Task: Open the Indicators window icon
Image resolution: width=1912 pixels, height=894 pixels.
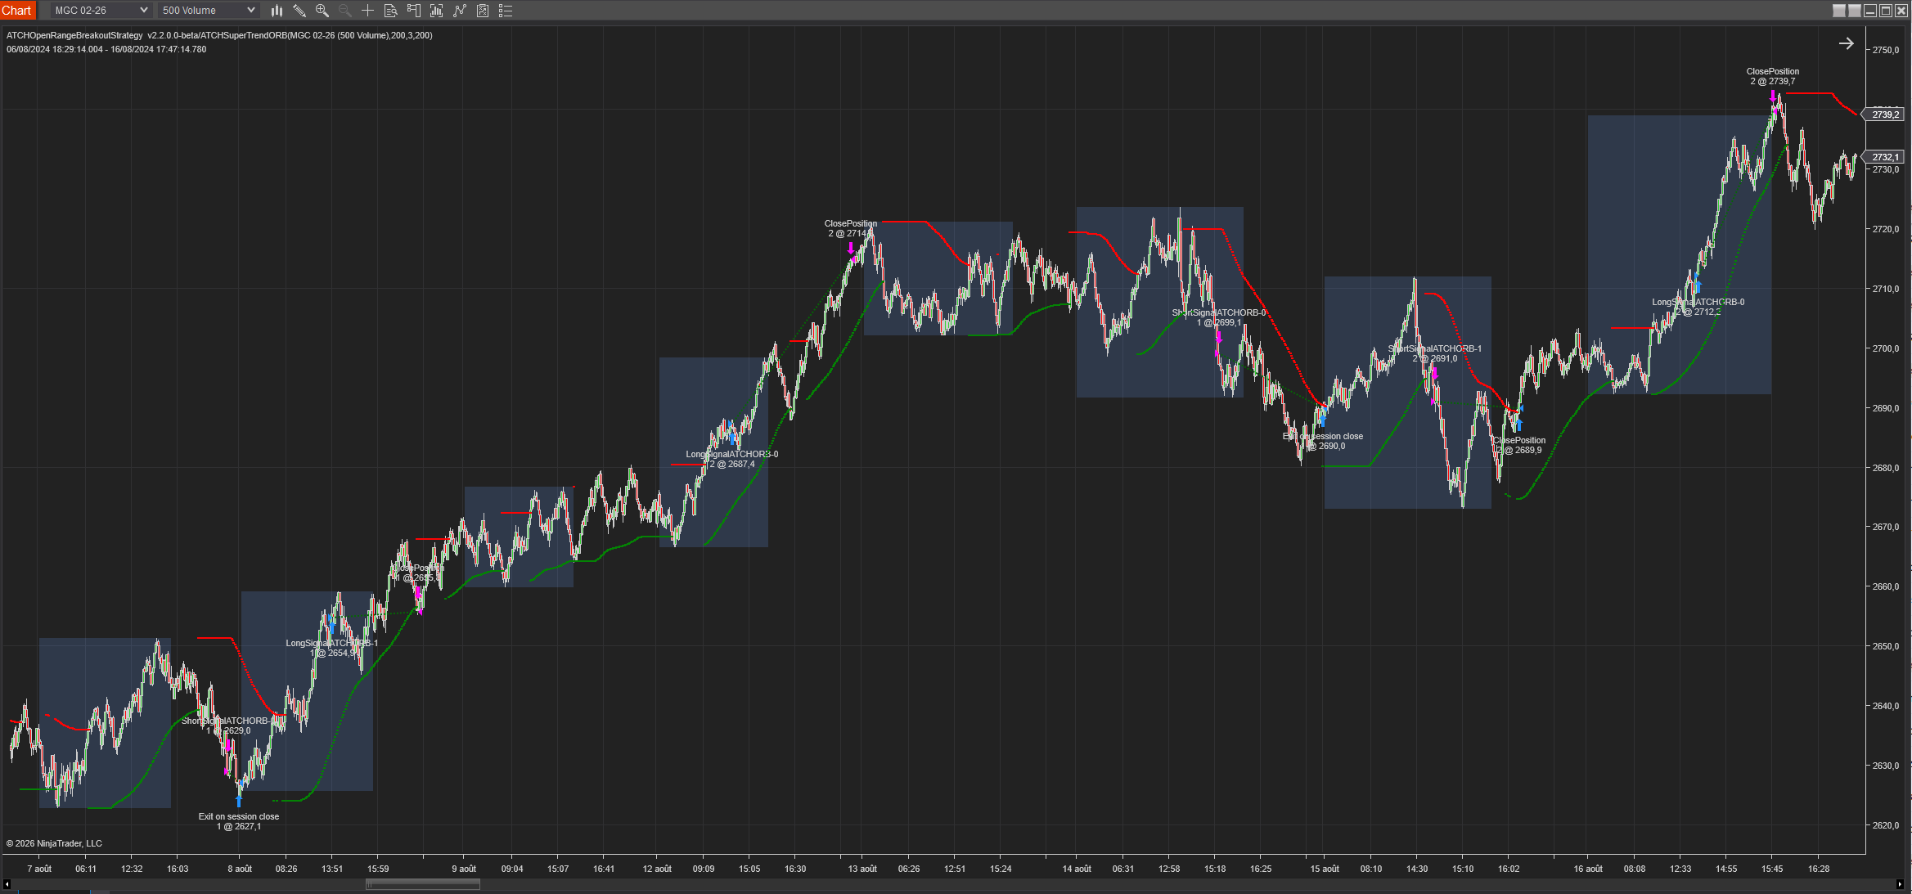Action: [x=436, y=11]
